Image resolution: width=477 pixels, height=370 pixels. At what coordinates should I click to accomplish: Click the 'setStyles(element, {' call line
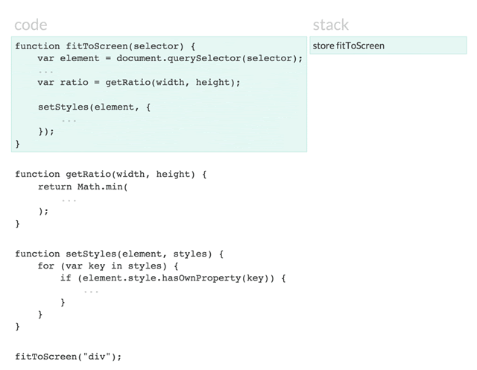click(x=94, y=107)
